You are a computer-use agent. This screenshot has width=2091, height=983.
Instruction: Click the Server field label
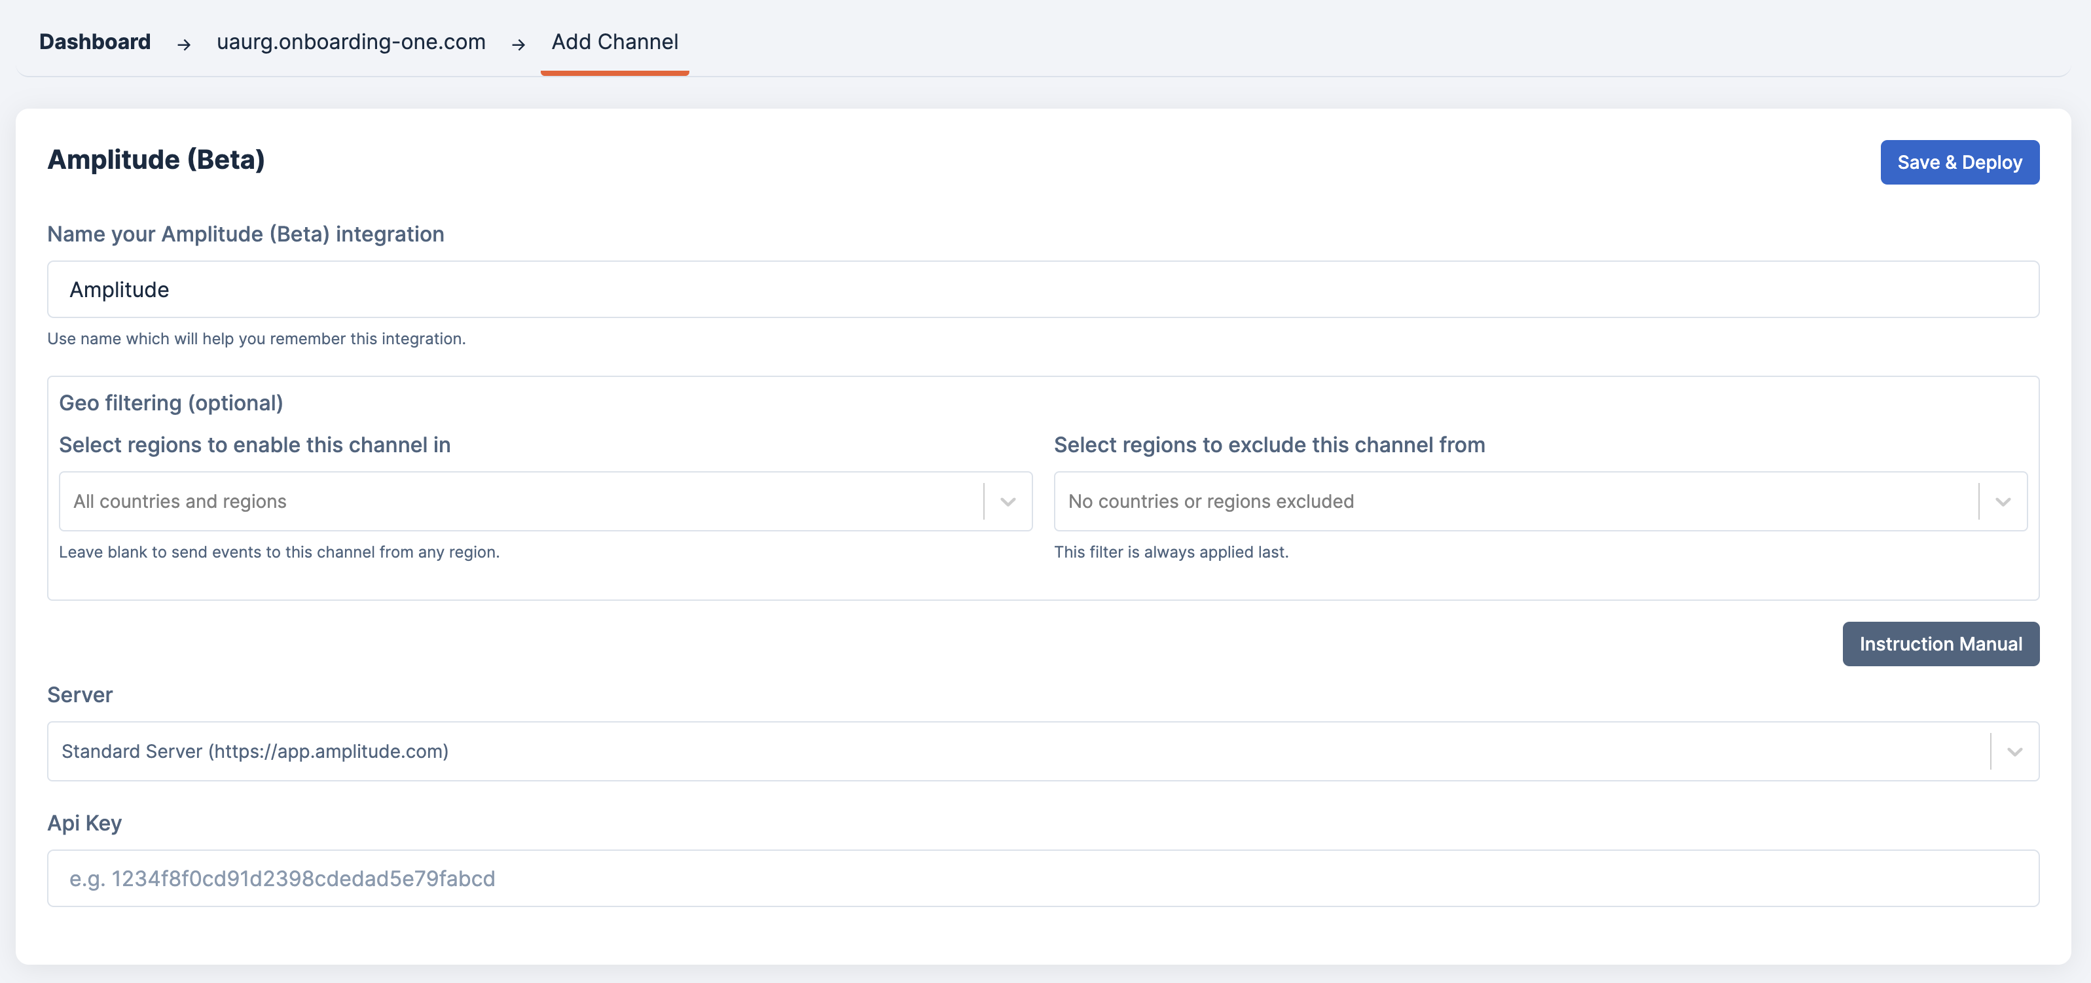tap(80, 695)
